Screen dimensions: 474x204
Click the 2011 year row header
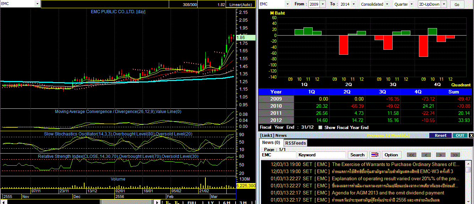276,113
